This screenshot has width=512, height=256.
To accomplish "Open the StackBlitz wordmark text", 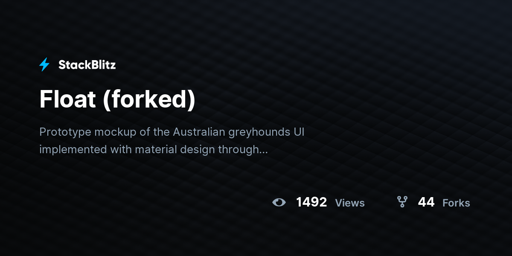I will pos(87,65).
